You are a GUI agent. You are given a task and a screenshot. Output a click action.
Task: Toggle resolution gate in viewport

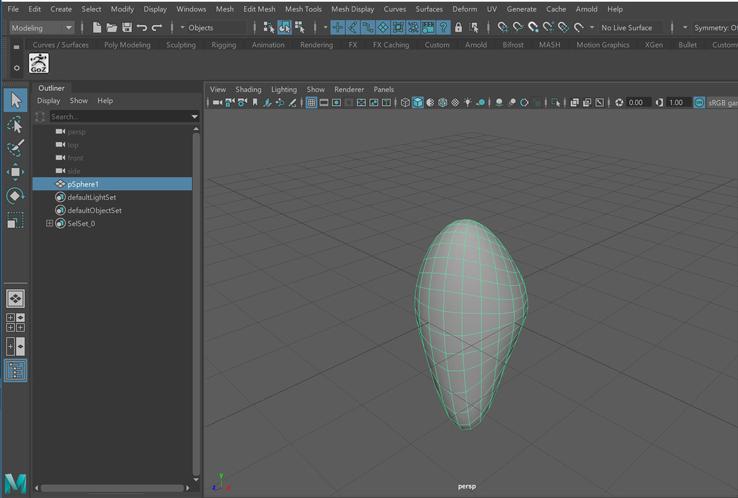(x=337, y=102)
